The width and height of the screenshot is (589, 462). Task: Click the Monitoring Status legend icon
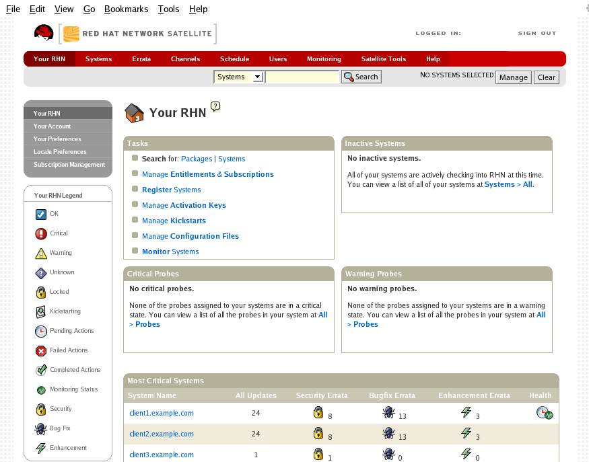tap(41, 390)
